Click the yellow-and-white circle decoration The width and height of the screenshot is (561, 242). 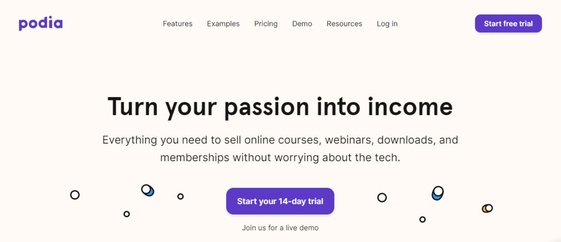click(x=488, y=208)
